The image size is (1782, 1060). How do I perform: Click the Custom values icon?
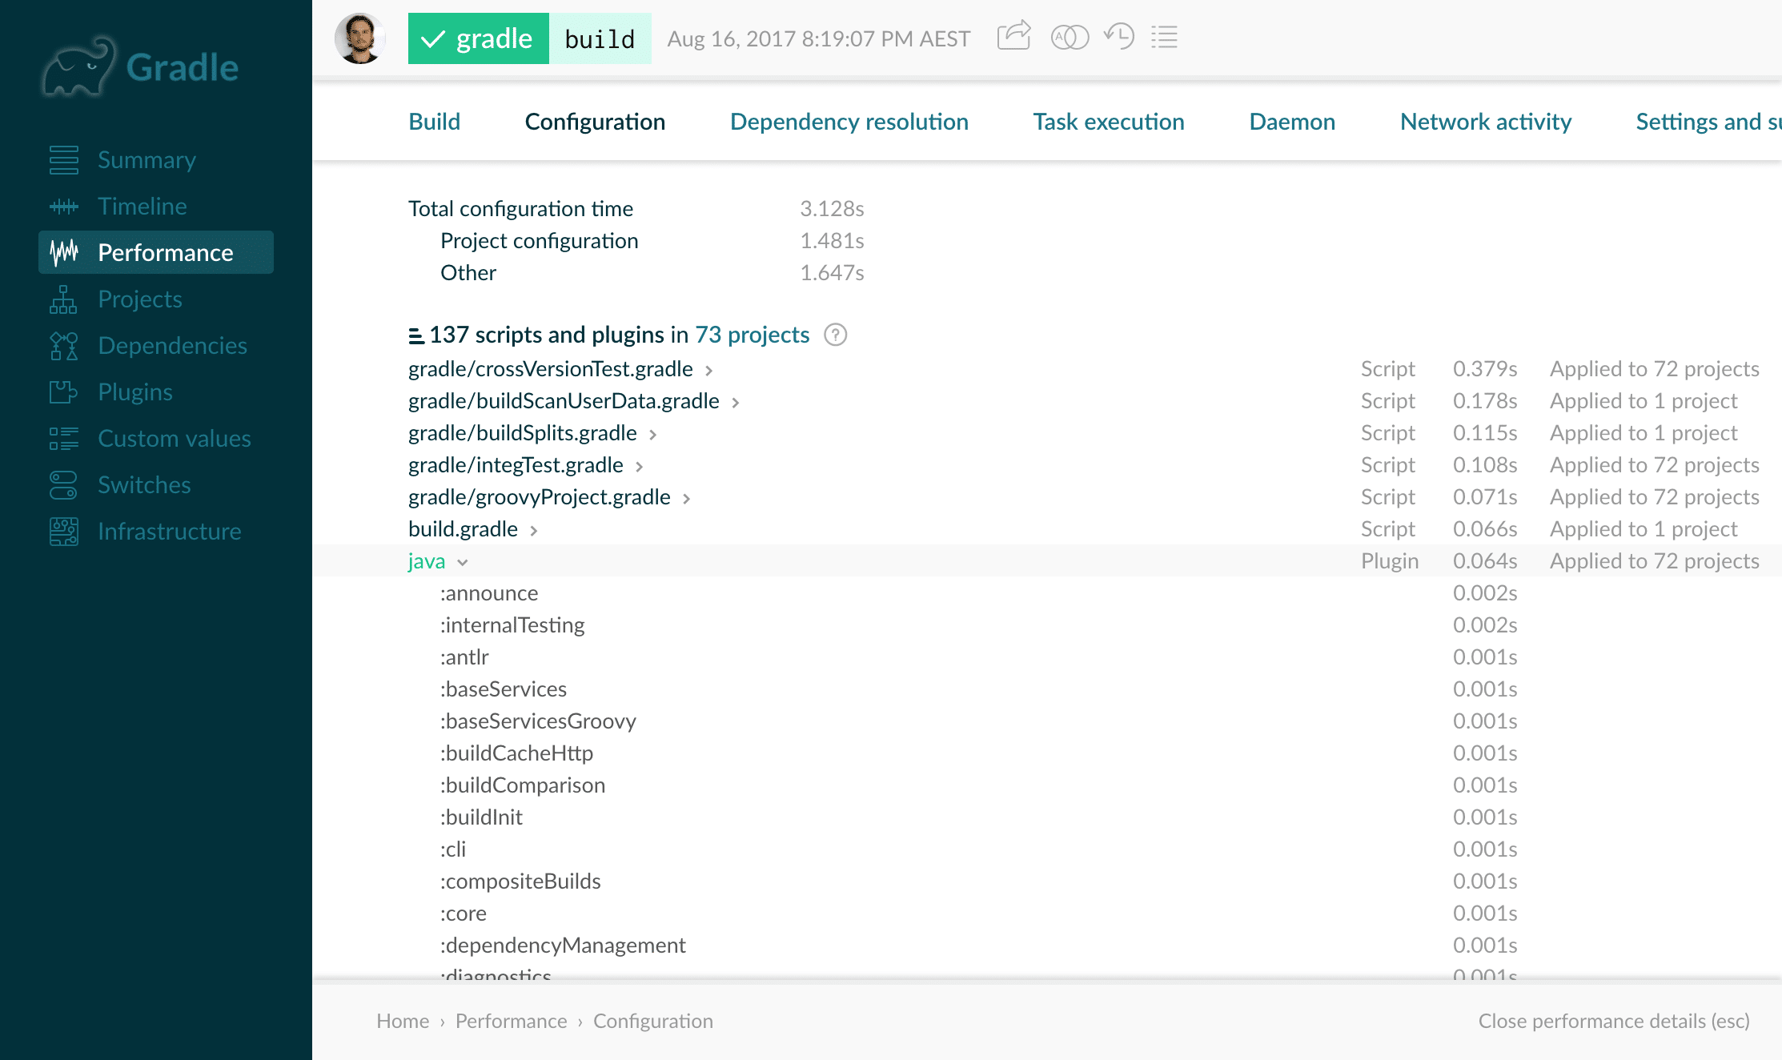[64, 439]
